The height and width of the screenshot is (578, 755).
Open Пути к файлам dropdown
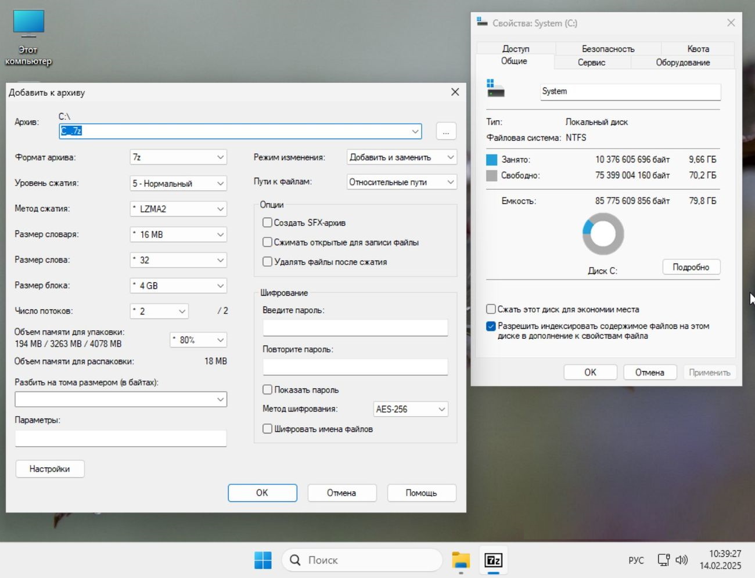coord(402,182)
